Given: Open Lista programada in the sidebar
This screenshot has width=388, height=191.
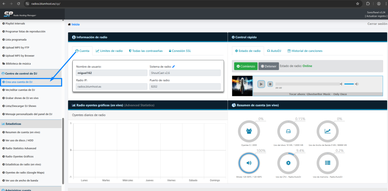Looking at the screenshot, I should coord(16,39).
